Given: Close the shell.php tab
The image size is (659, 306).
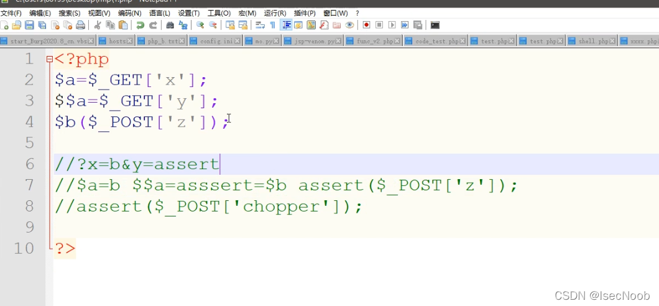Looking at the screenshot, I should (x=613, y=41).
